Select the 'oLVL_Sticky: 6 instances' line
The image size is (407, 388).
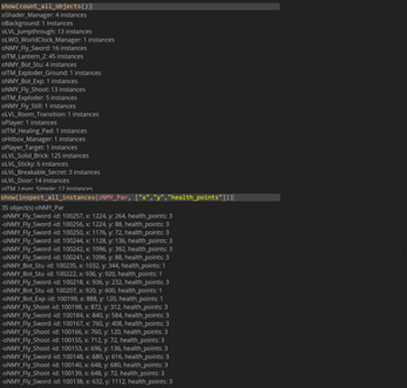tap(34, 164)
